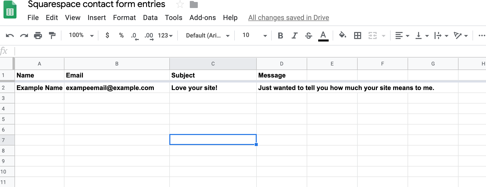Click the Undo arrow icon
This screenshot has height=187, width=486.
pos(10,35)
